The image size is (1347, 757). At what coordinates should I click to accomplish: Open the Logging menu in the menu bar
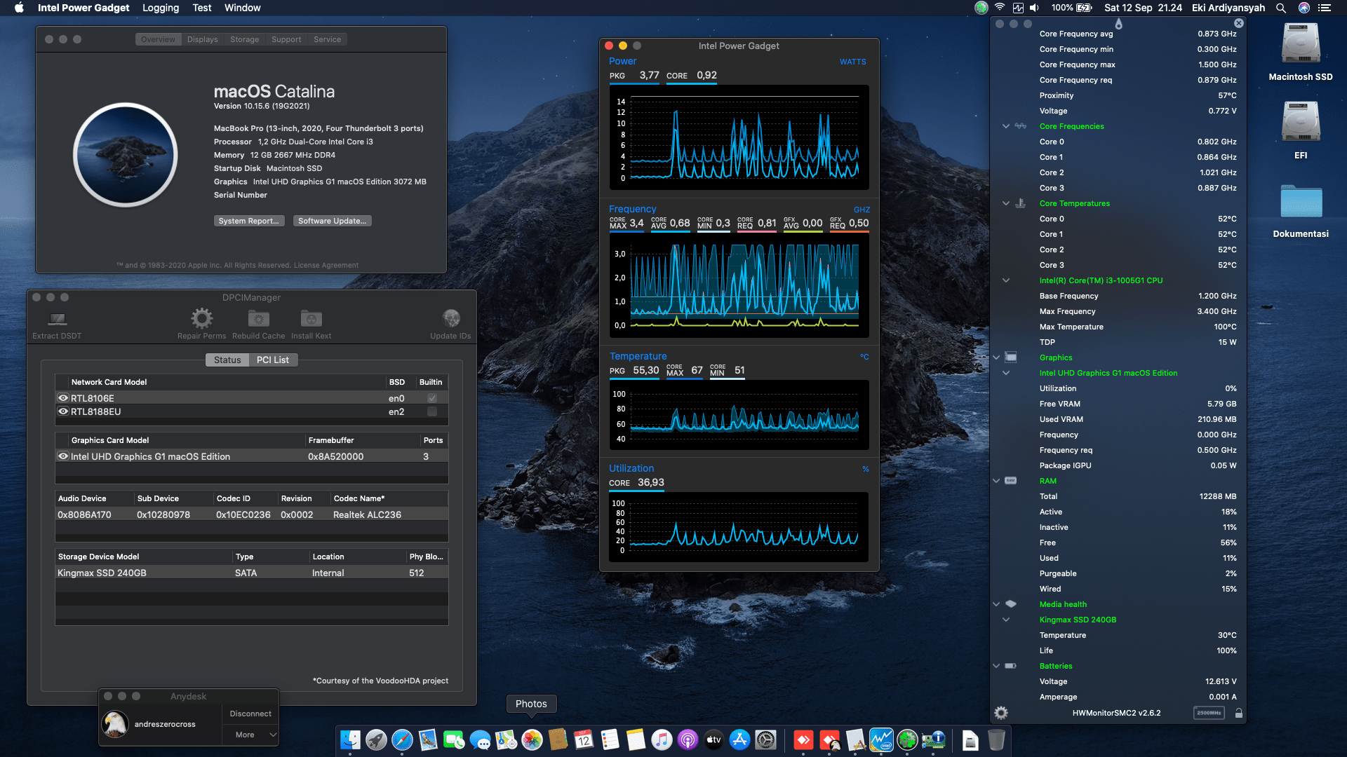(160, 8)
